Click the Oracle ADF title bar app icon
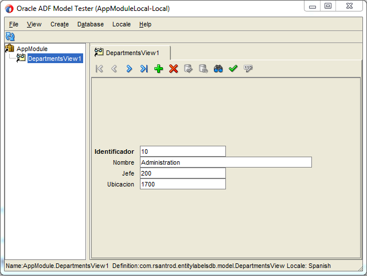This screenshot has height=276, width=367. pos(9,9)
